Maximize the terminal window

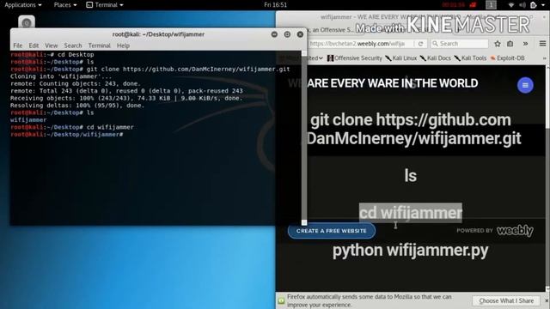[x=287, y=34]
